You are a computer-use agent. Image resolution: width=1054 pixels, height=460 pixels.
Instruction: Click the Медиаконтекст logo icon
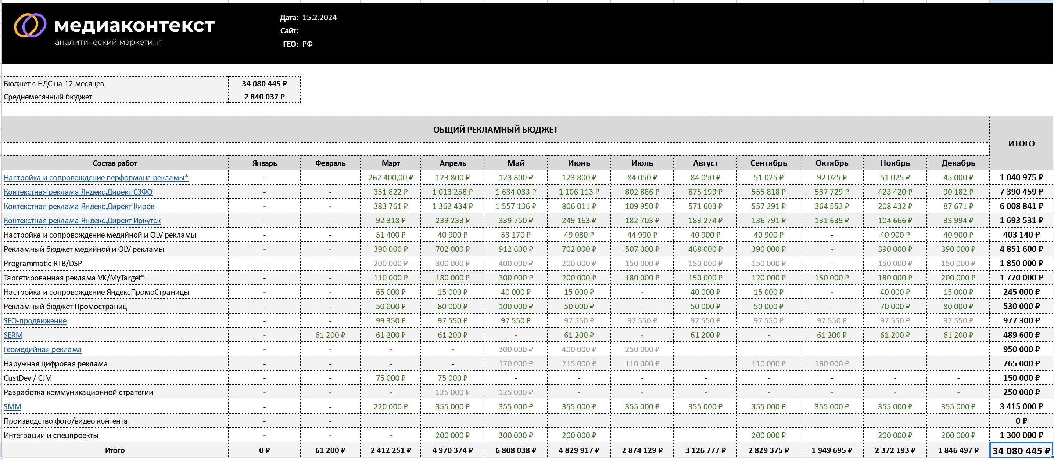(30, 25)
